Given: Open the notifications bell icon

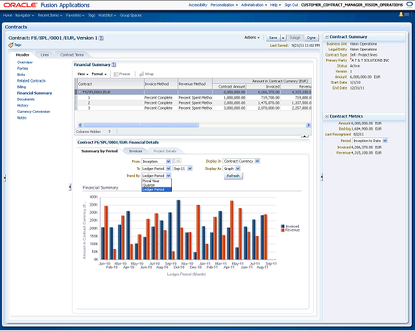Looking at the screenshot, I should [x=401, y=14].
